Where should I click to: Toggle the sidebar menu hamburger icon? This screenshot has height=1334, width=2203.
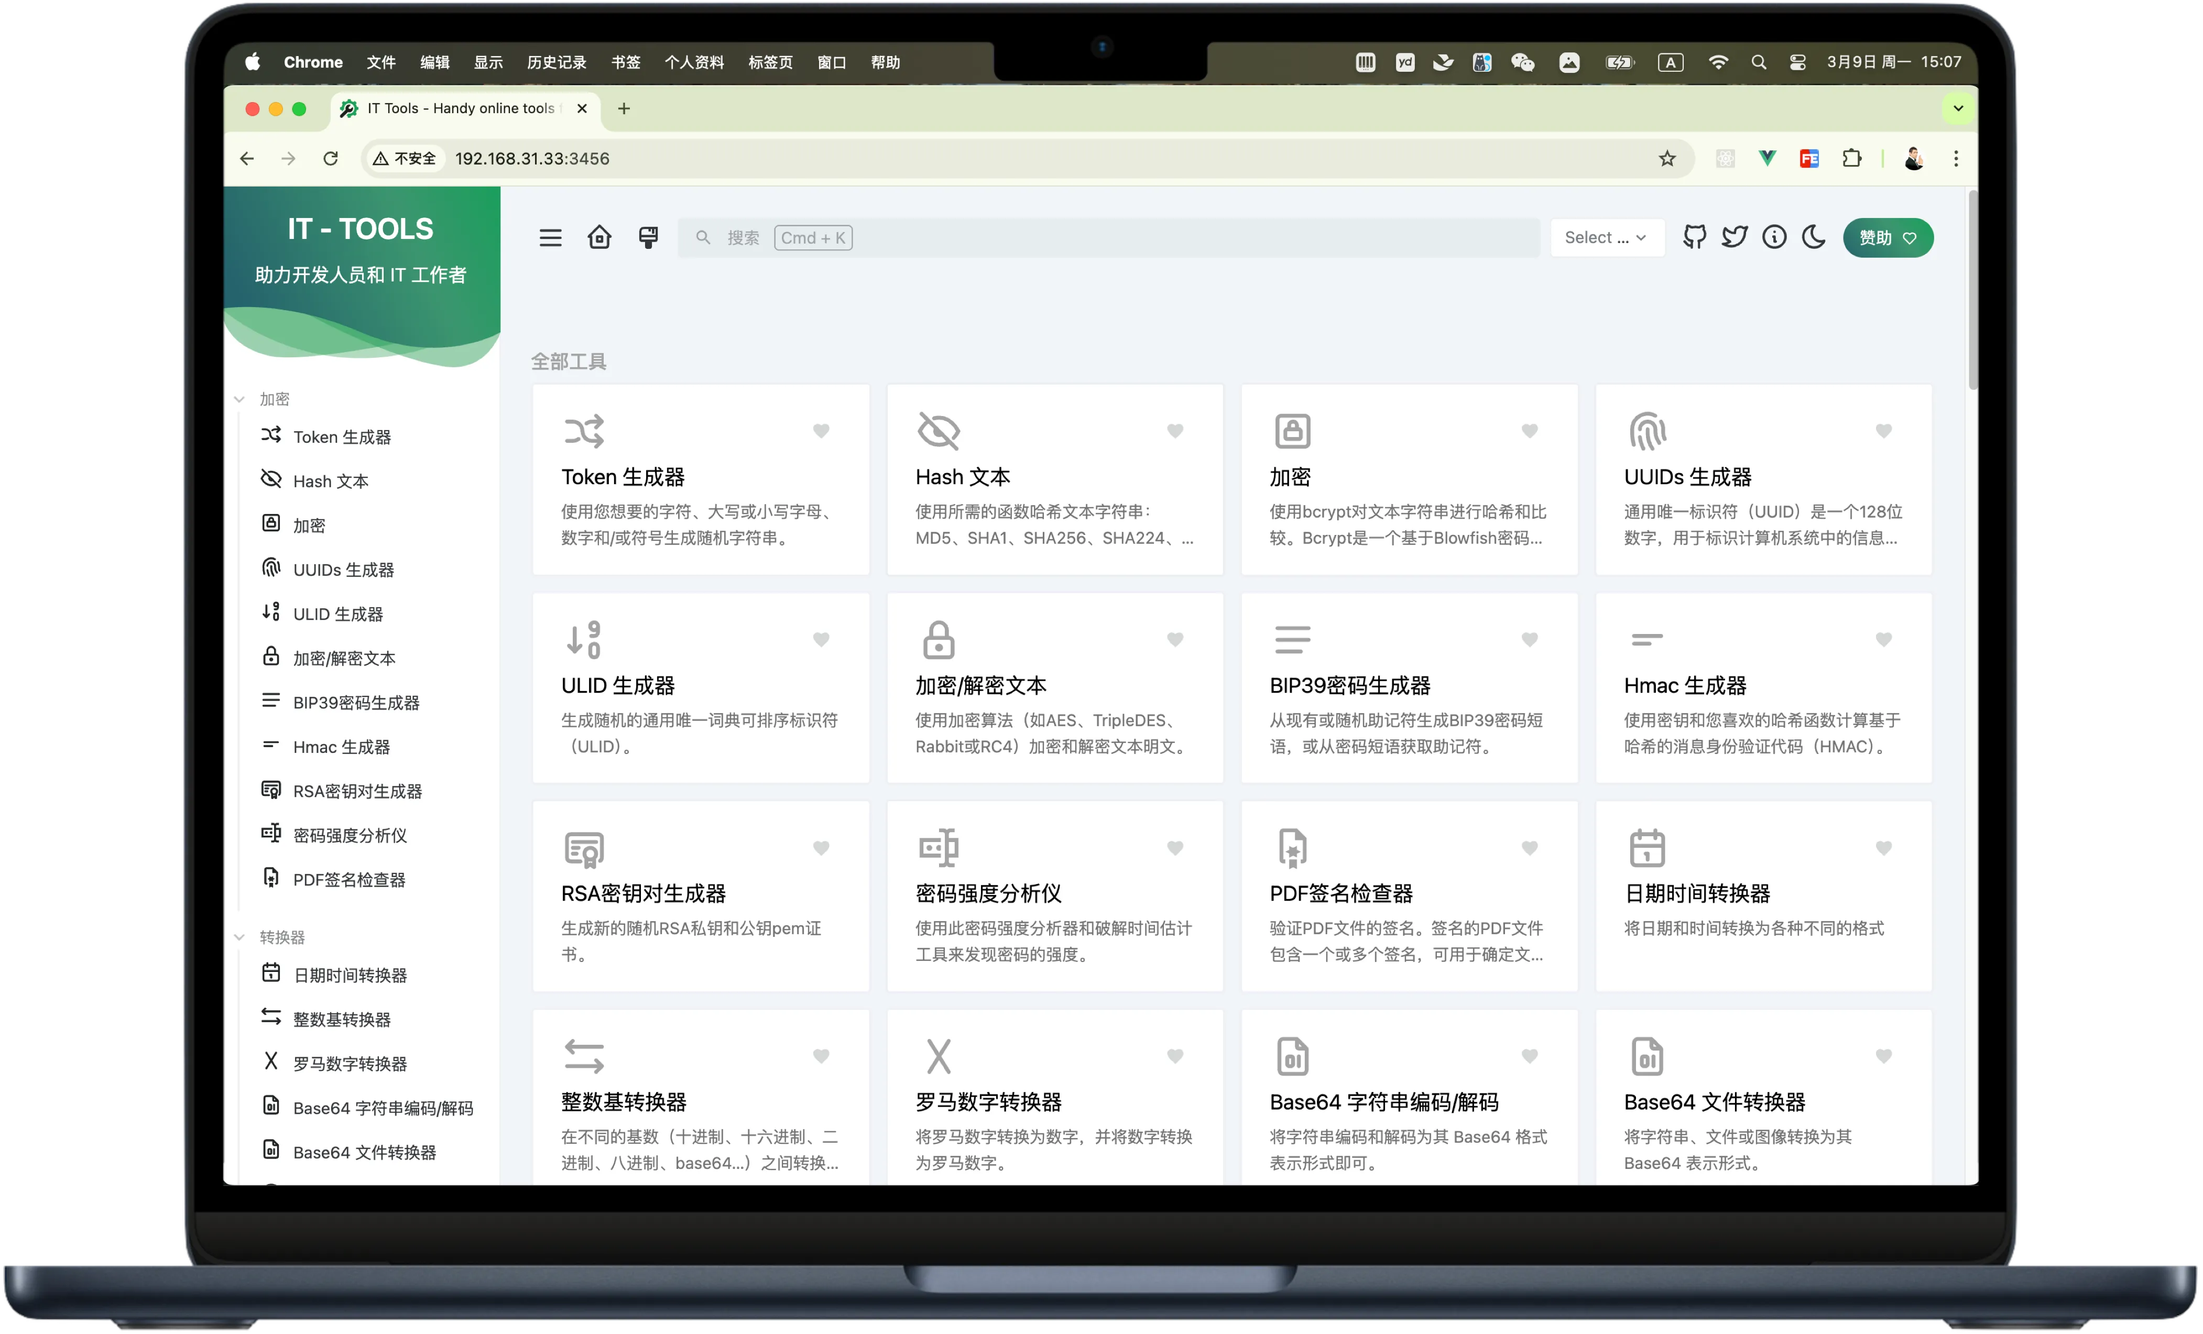[x=550, y=238]
